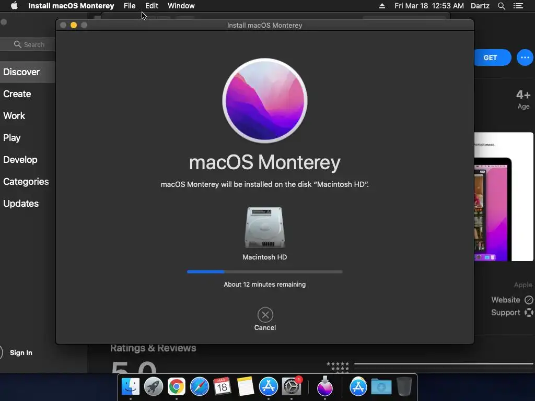
Task: Click the Ratings & Reviews heading
Action: pos(153,348)
